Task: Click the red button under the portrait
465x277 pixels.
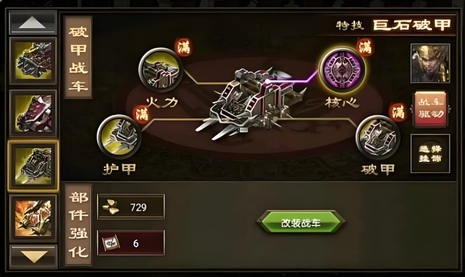Action: pos(430,109)
